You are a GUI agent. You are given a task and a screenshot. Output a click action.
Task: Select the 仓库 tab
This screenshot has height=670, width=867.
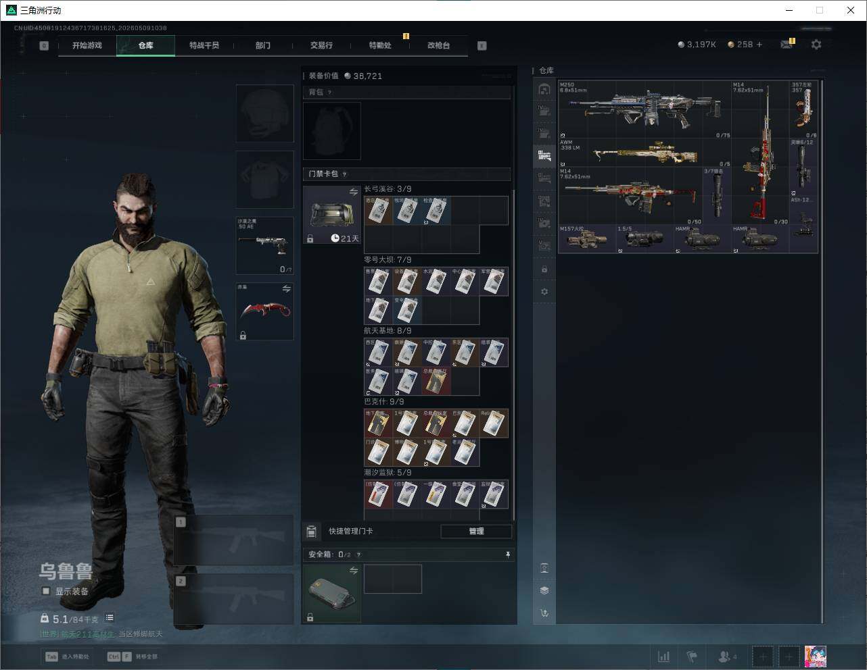[145, 45]
